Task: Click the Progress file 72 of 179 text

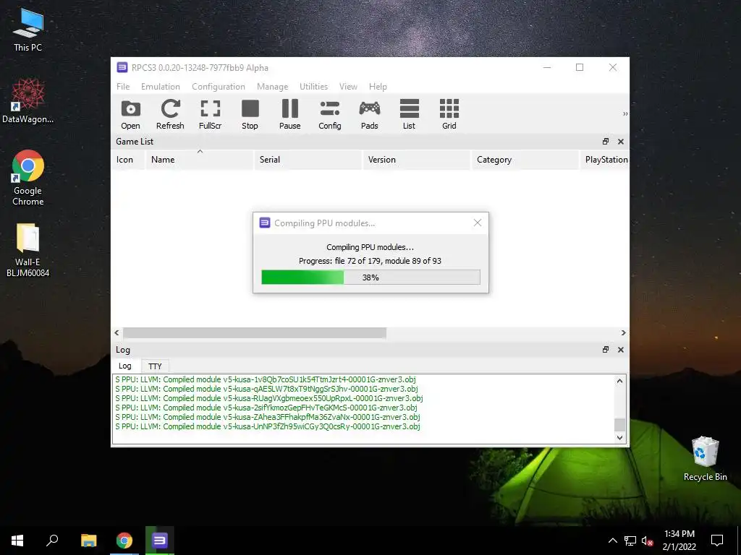Action: pyautogui.click(x=370, y=261)
